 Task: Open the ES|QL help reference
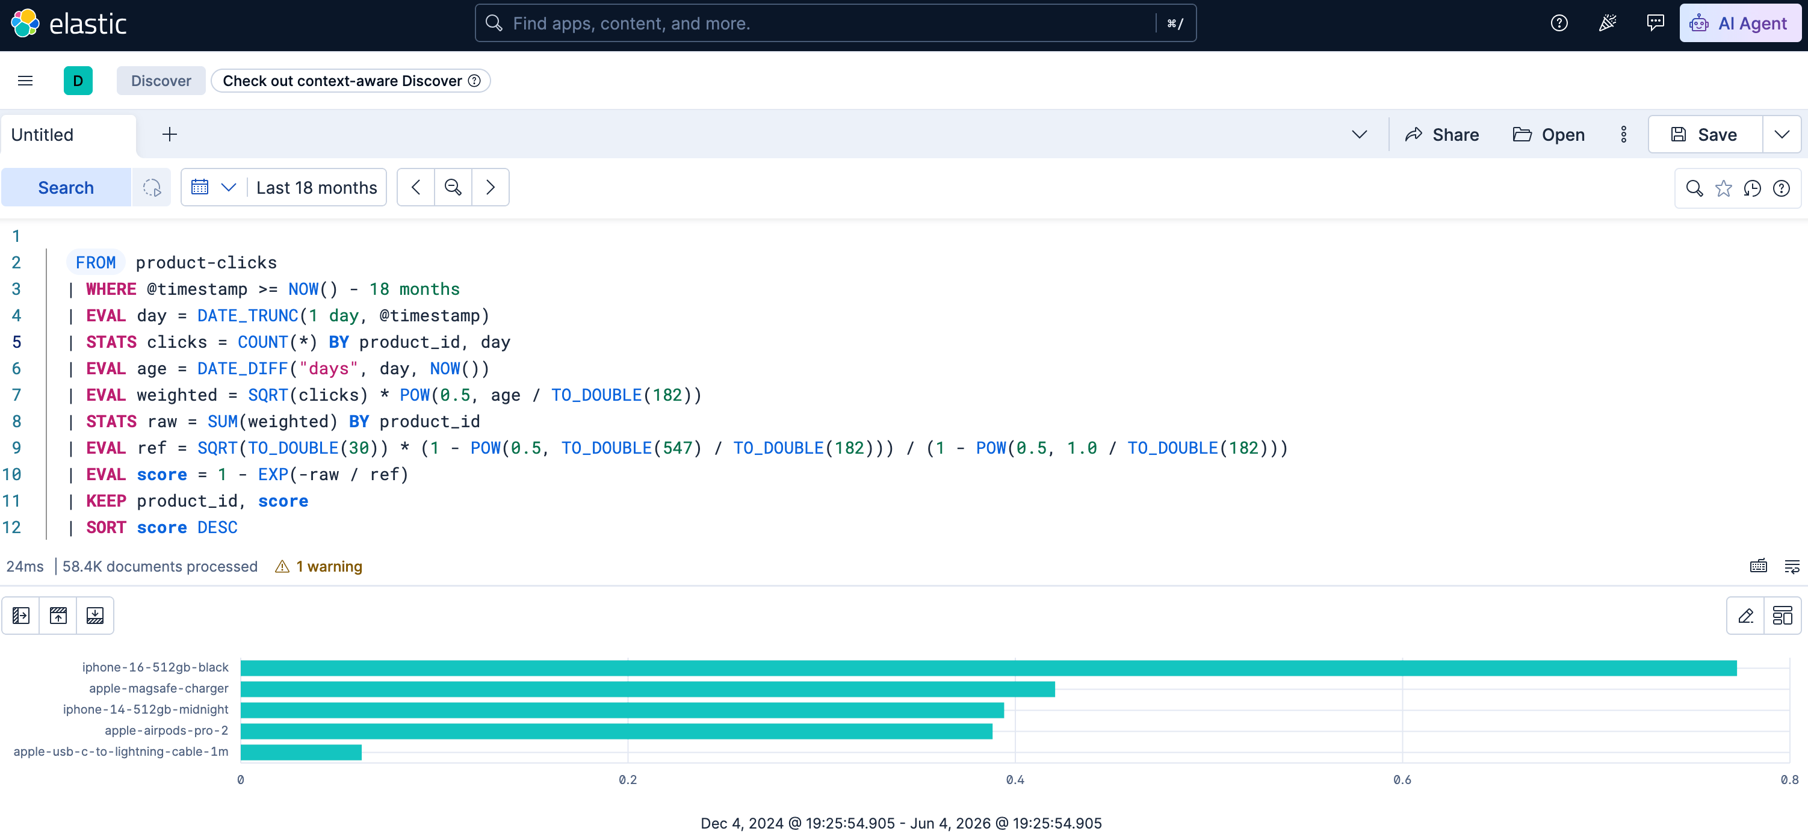[x=1782, y=188]
